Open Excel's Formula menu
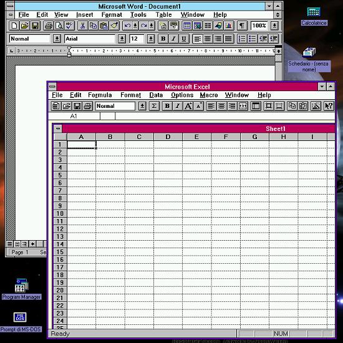The height and width of the screenshot is (343, 343). 100,95
